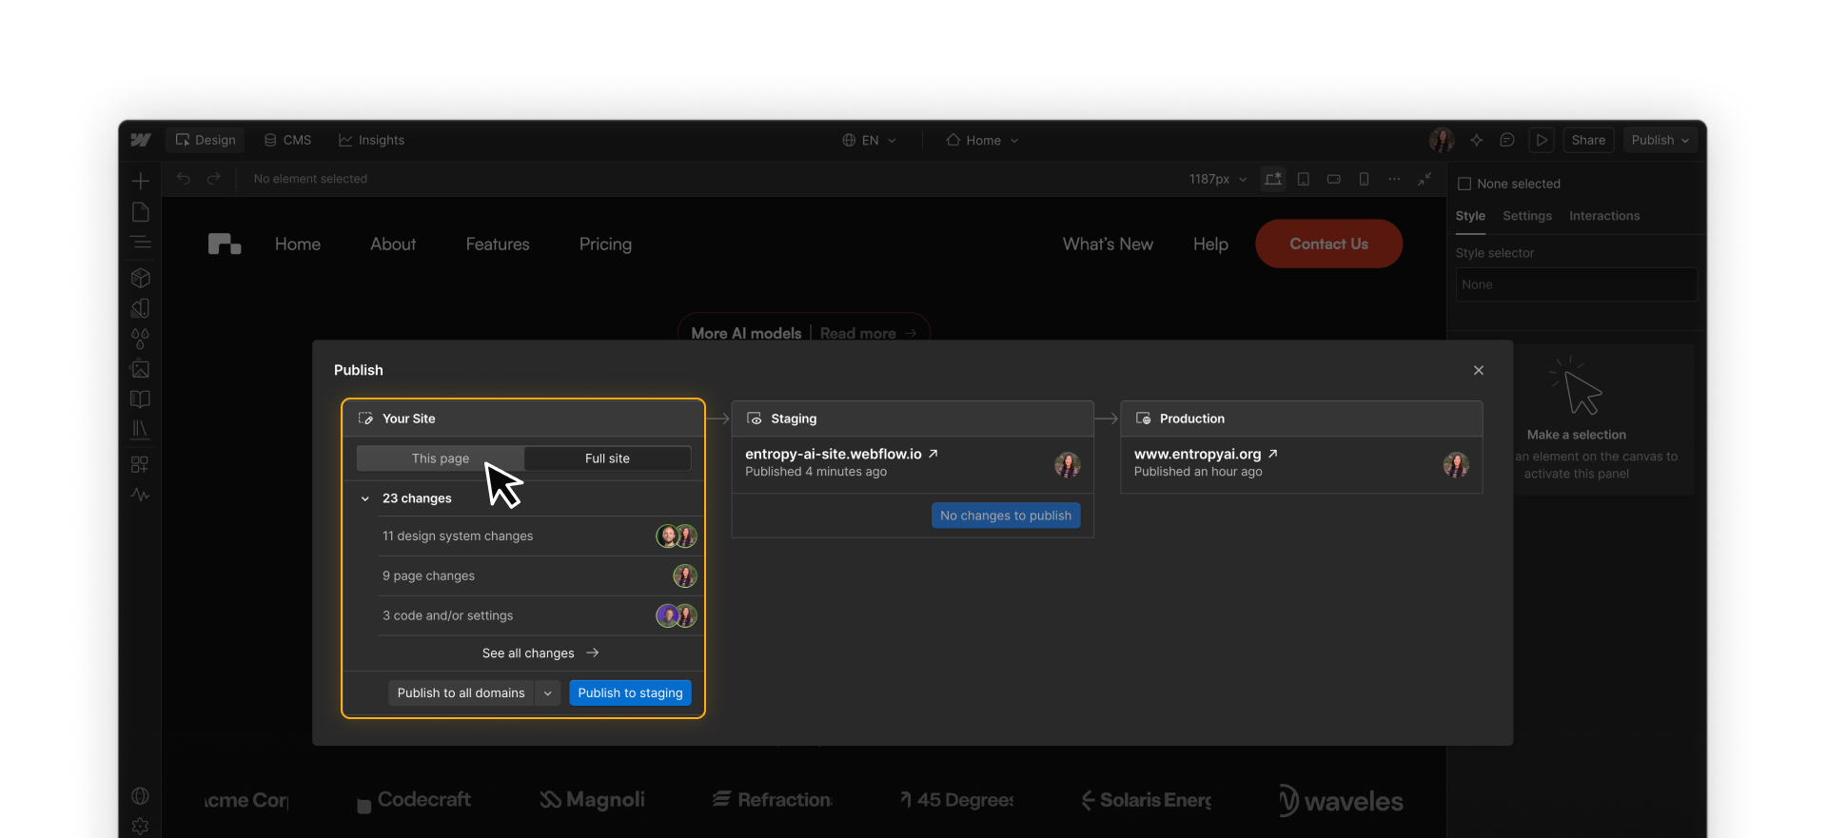Collapse the 23 changes list
Viewport: 1827px width, 838px height.
365,498
